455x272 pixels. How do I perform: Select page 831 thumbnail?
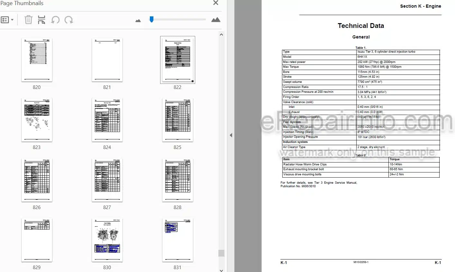coord(177,240)
